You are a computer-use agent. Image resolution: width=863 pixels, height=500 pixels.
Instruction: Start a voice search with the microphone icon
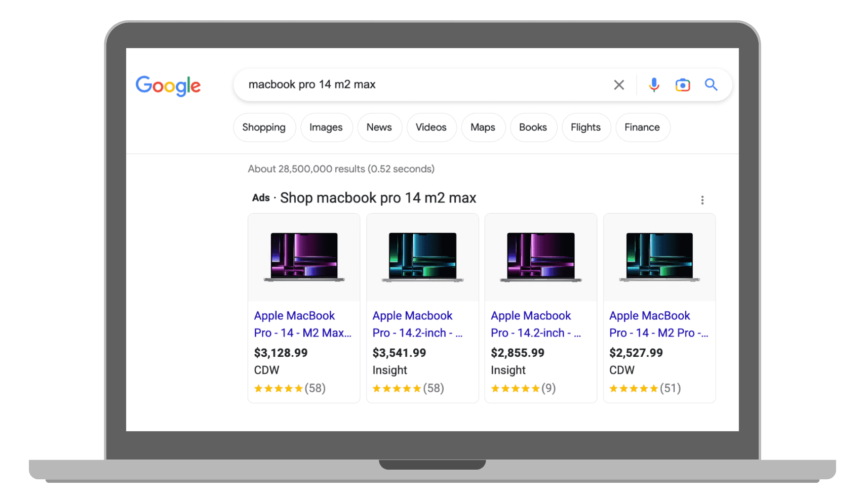point(654,85)
